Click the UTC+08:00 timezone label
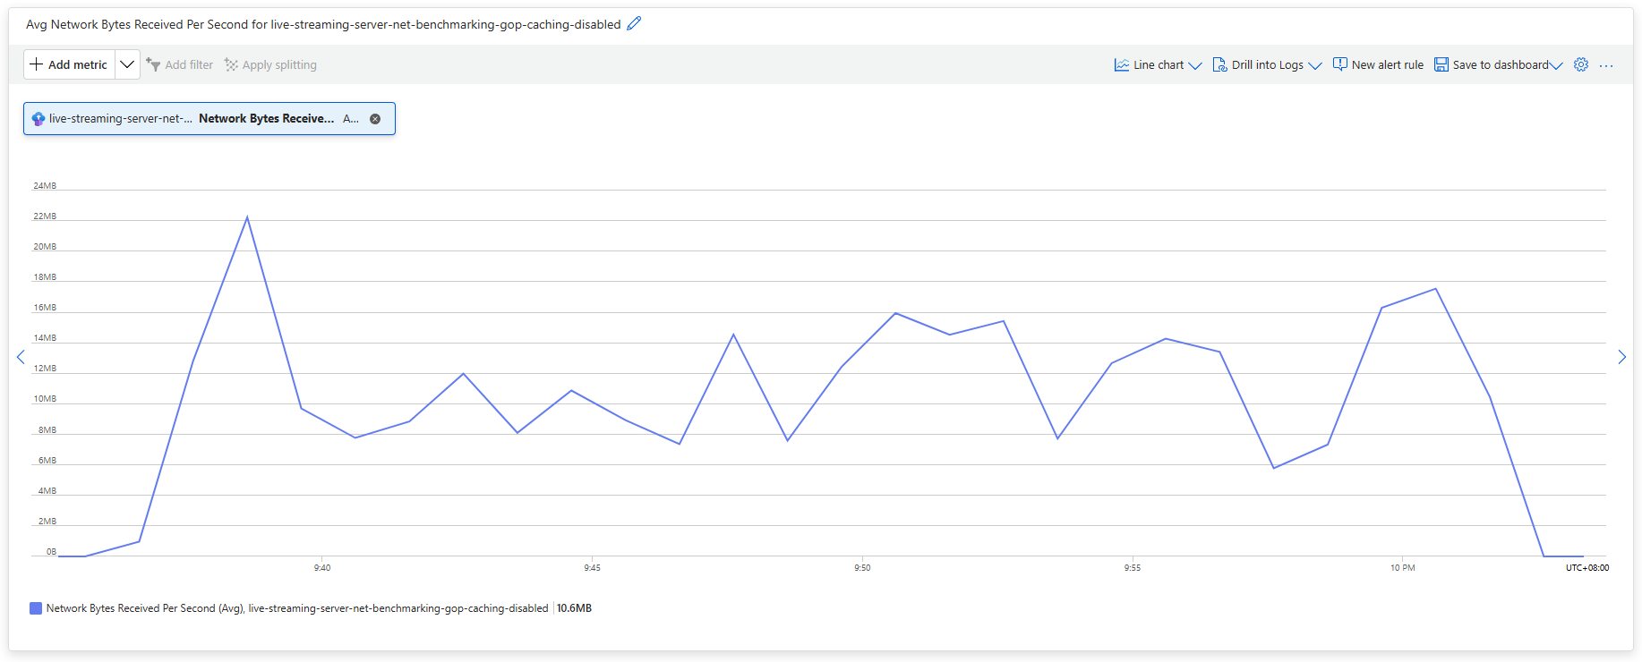The height and width of the screenshot is (662, 1642). 1586,568
